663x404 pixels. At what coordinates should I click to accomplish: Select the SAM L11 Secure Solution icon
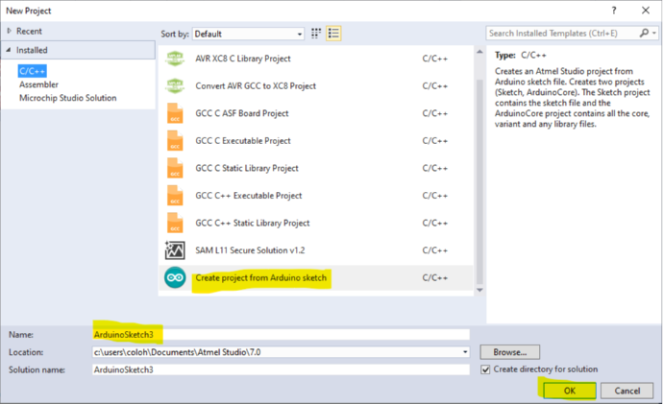click(175, 250)
